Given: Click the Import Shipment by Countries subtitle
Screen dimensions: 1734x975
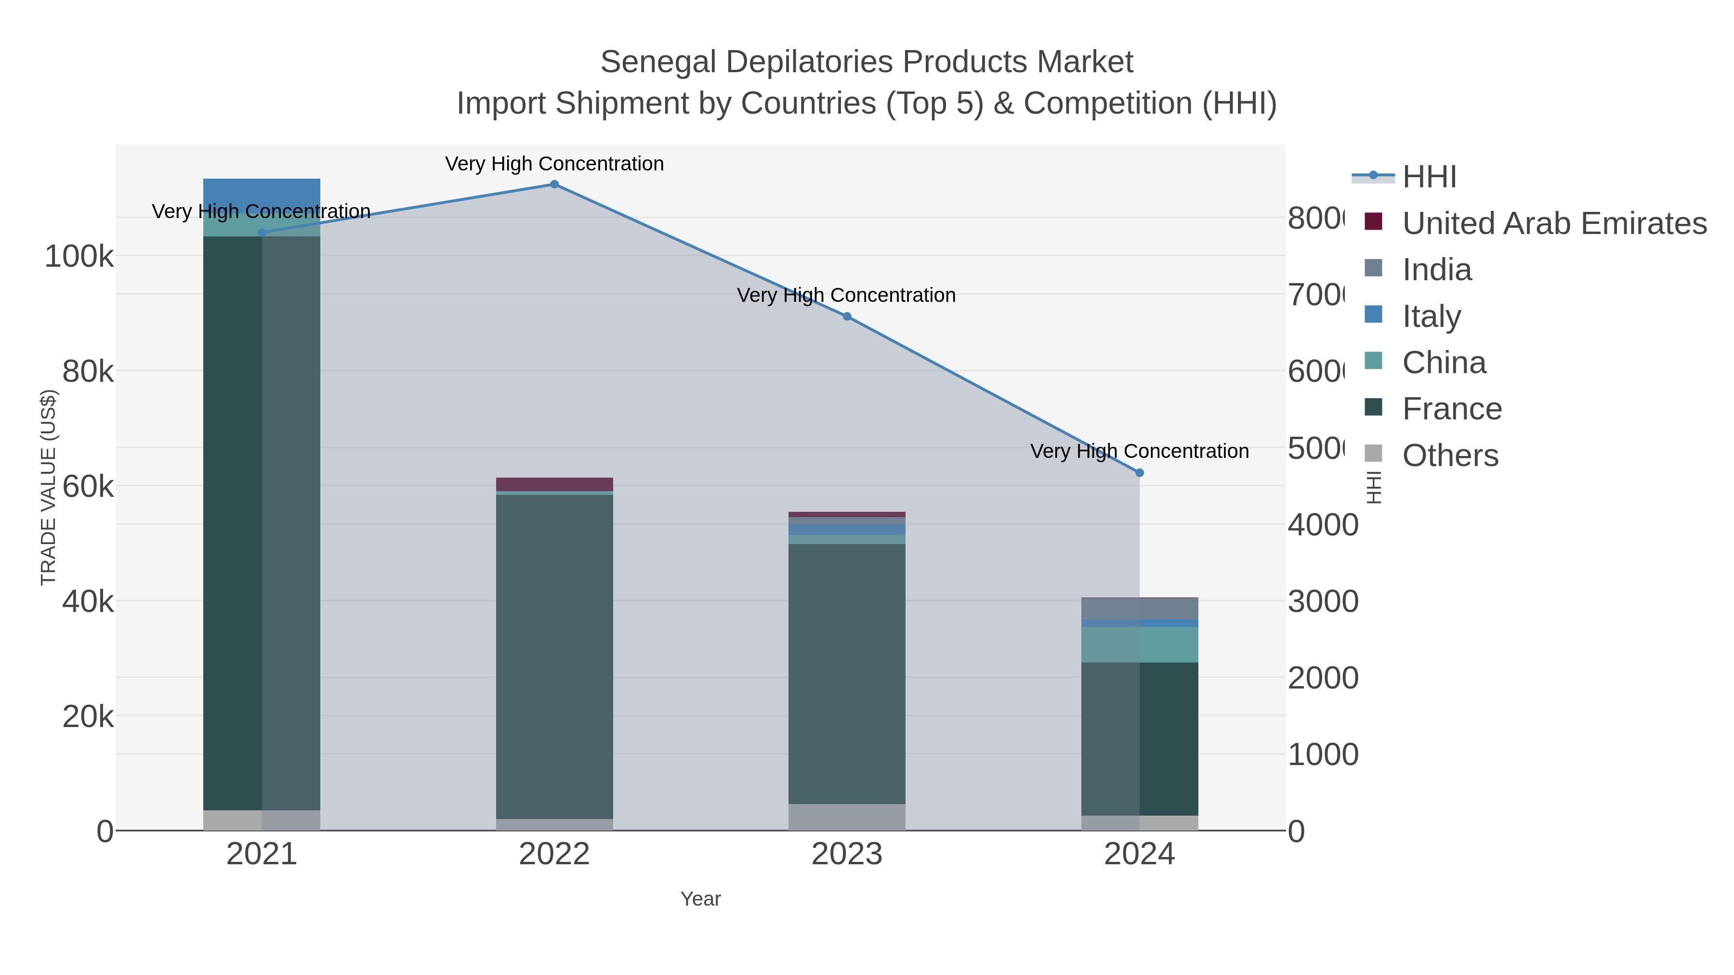Looking at the screenshot, I should click(x=867, y=104).
